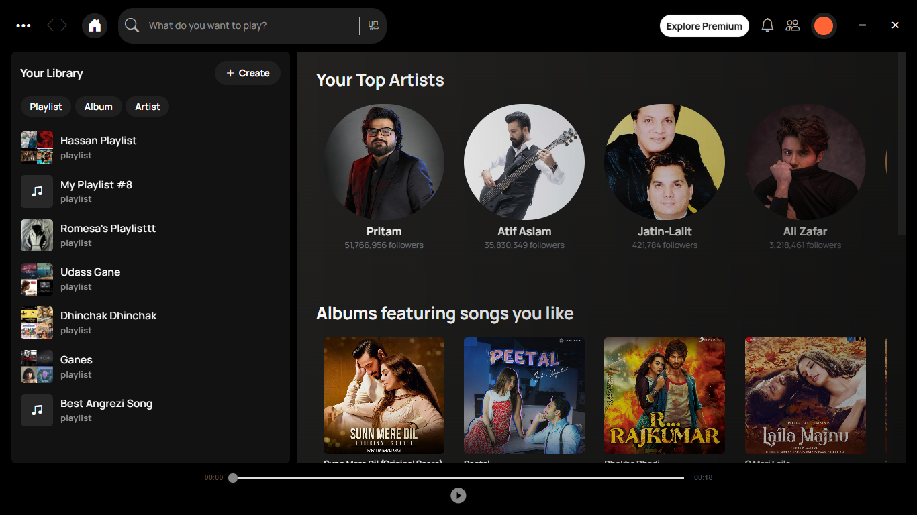Screen dimensions: 917x515
Task: Click the Create button in library
Action: pos(248,73)
